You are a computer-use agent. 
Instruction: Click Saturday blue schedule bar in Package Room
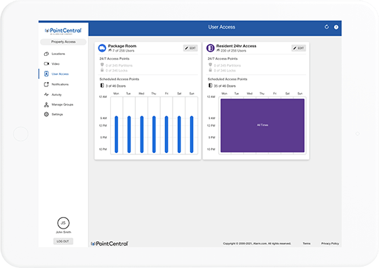(179, 135)
